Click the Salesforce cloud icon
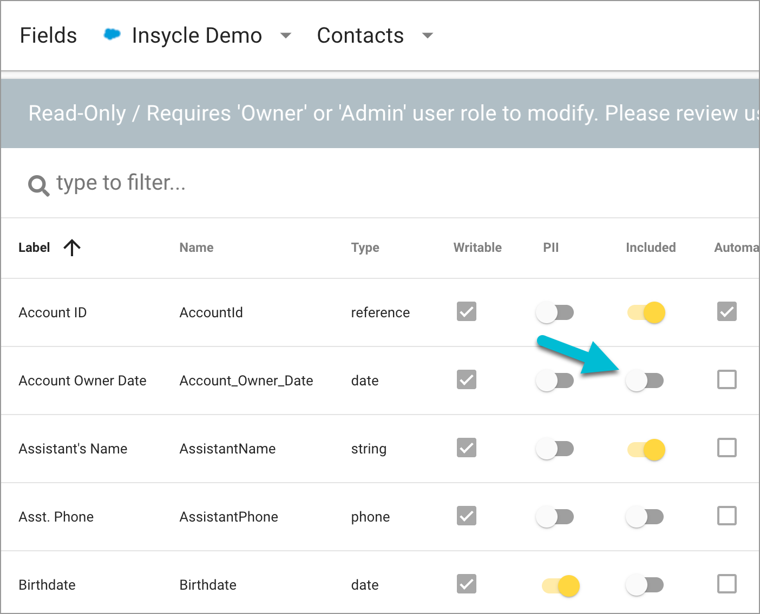The image size is (760, 614). [x=112, y=35]
